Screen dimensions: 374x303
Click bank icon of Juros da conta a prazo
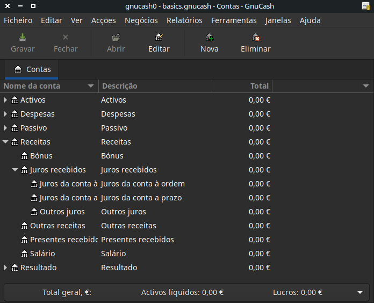point(34,198)
